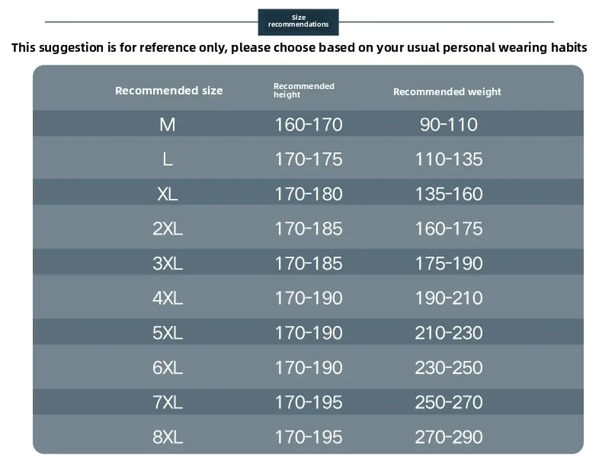Click the 190-210 weight value
Image resolution: width=602 pixels, height=466 pixels.
(448, 298)
